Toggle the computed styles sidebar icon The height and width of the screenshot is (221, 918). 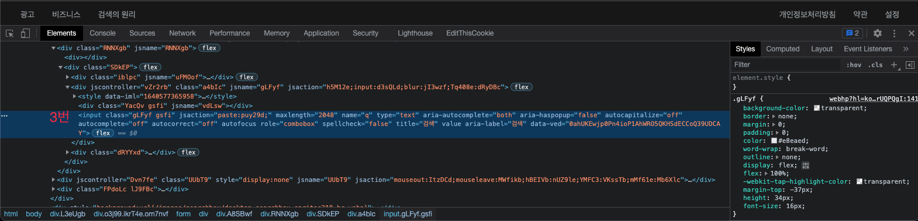(x=910, y=65)
